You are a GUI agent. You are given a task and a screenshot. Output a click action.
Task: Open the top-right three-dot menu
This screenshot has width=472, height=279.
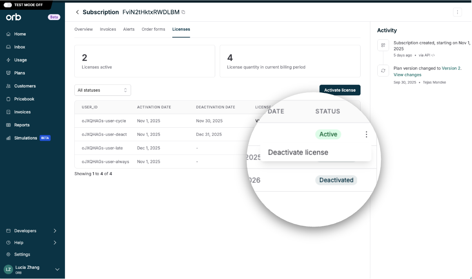point(457,12)
